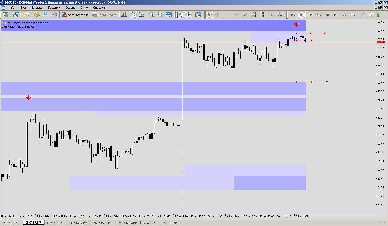Click the Новый ордер button
The height and width of the screenshot is (226, 388).
(104, 15)
